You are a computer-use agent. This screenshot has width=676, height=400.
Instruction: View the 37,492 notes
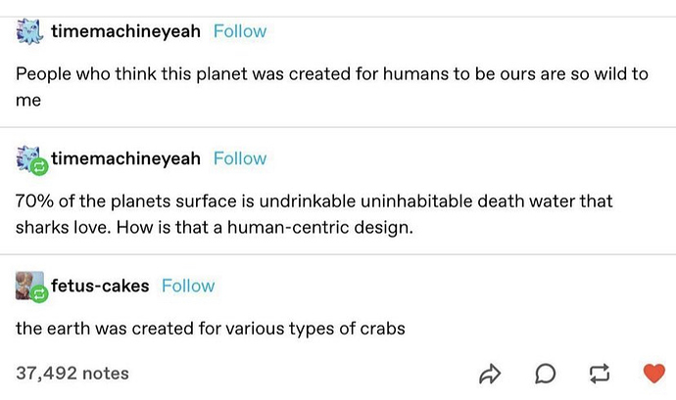coord(72,373)
